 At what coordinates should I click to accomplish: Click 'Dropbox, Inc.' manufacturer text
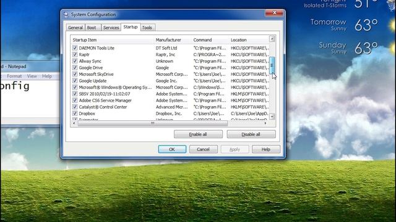tap(169, 113)
